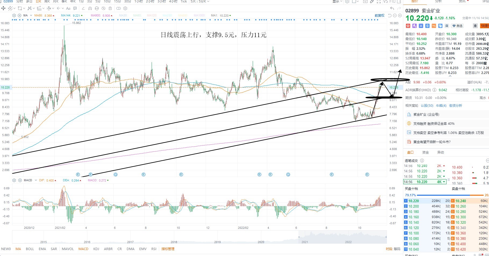This screenshot has height=256, width=489.
Task: Open the wave pattern tool dropdown arrow
Action: click(x=34, y=8)
